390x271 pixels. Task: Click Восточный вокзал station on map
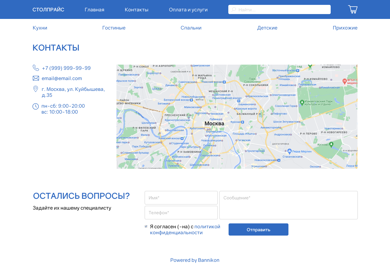[x=286, y=70]
